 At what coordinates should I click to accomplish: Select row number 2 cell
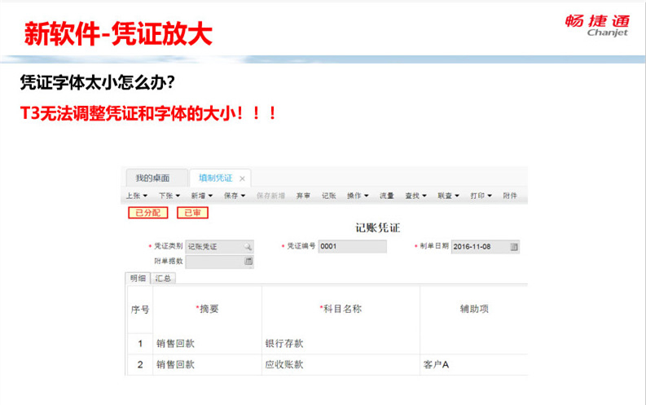coord(140,364)
